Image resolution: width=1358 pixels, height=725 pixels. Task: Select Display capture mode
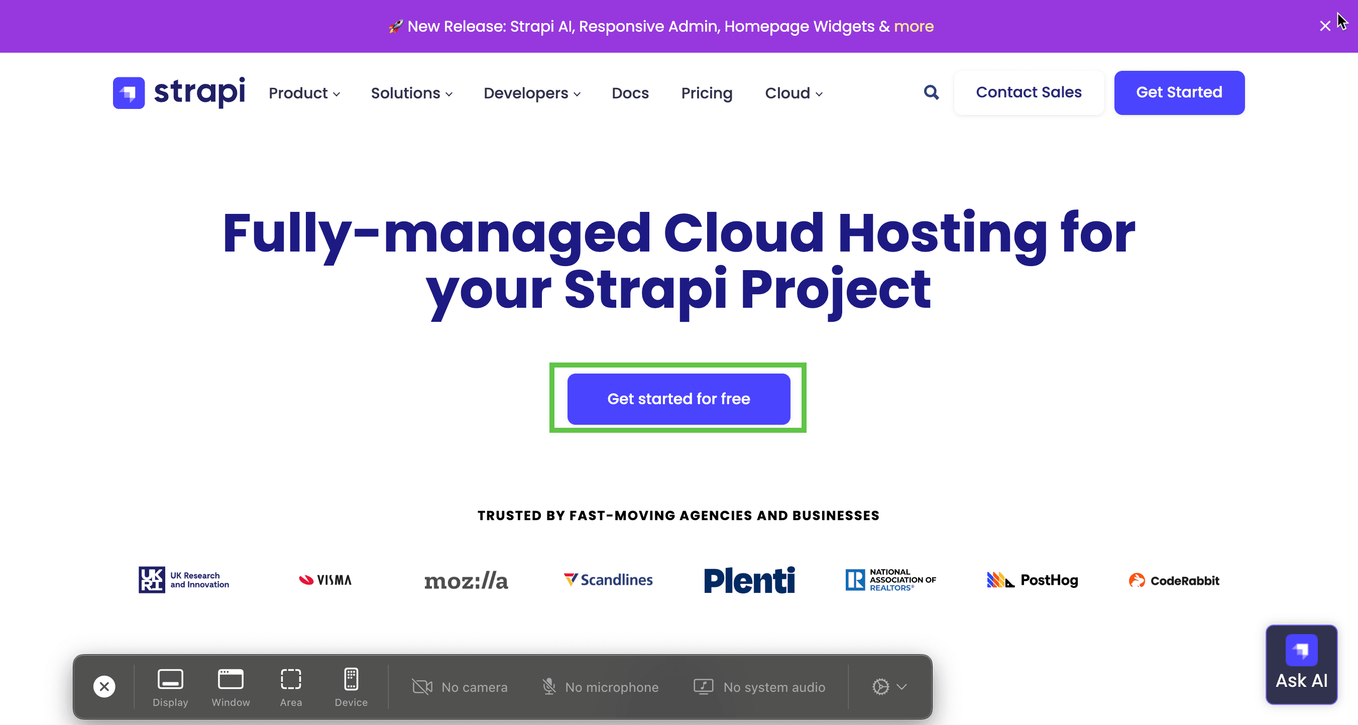[170, 687]
